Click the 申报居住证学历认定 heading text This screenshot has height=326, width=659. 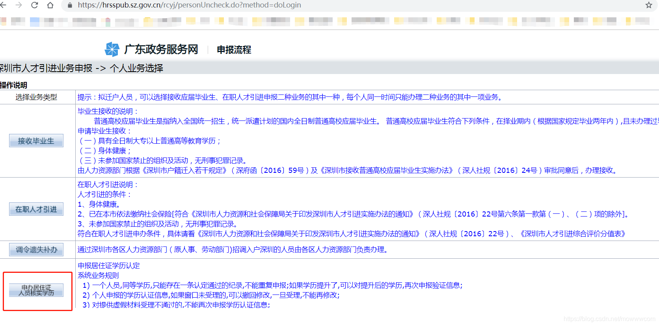click(x=109, y=266)
